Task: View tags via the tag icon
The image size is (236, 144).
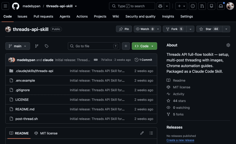Action: pyautogui.click(x=47, y=46)
